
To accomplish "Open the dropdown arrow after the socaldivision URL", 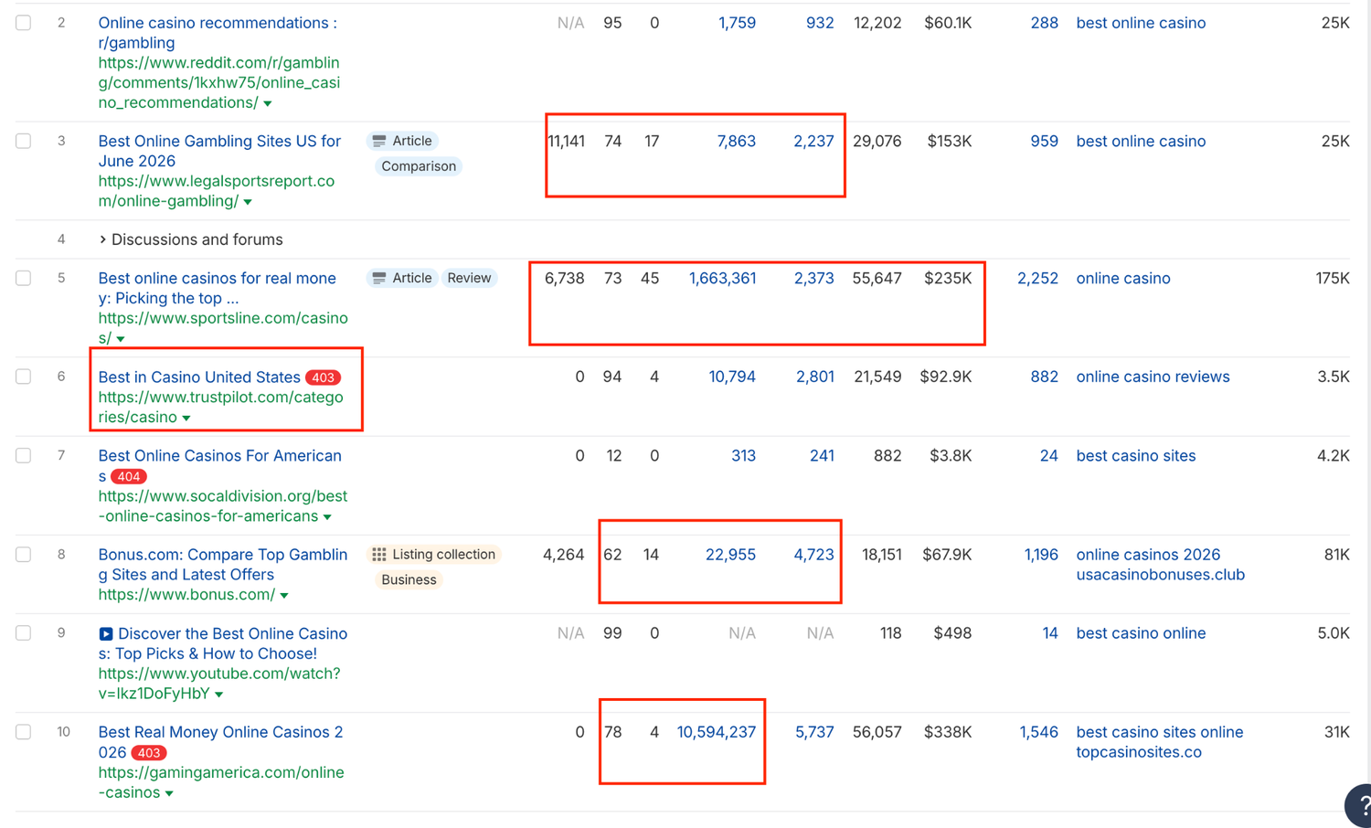I will pyautogui.click(x=327, y=516).
